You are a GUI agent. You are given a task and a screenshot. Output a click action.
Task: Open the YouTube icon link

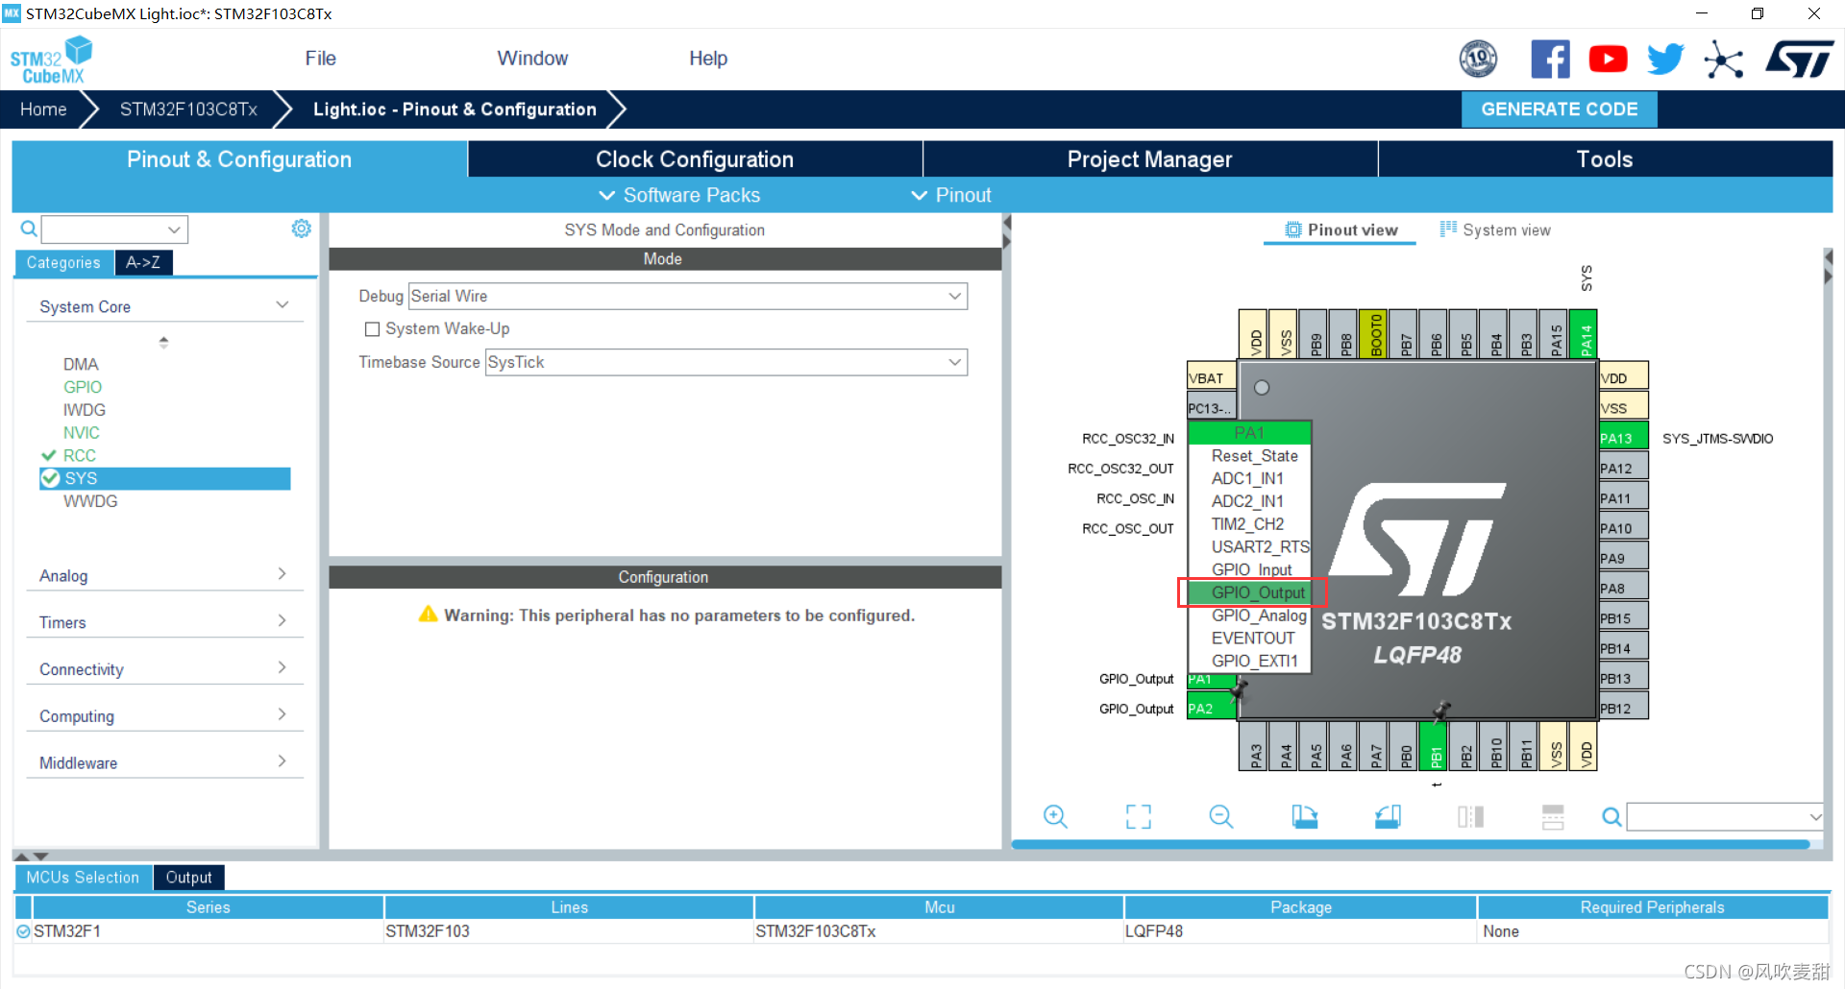(1608, 60)
